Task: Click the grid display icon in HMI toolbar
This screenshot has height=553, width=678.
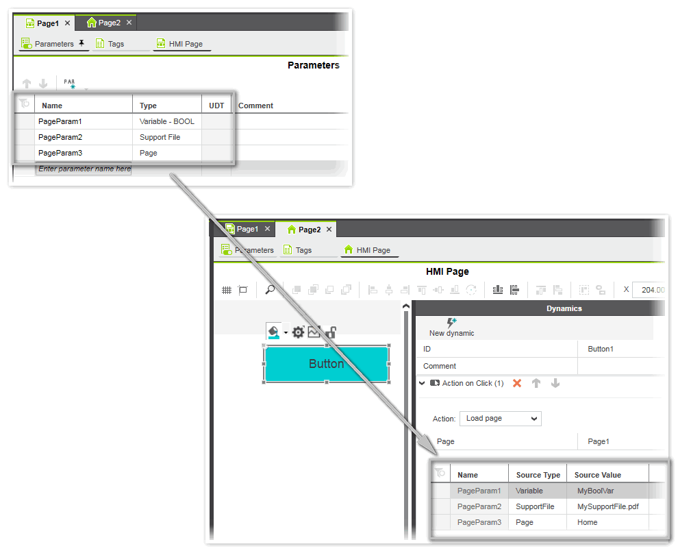Action: point(227,290)
